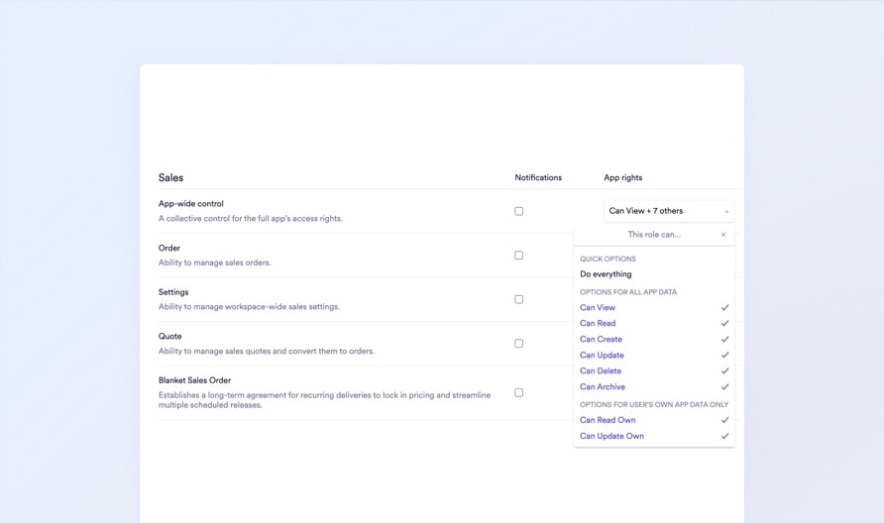884x523 pixels.
Task: Toggle the Can Update option
Action: pyautogui.click(x=654, y=355)
